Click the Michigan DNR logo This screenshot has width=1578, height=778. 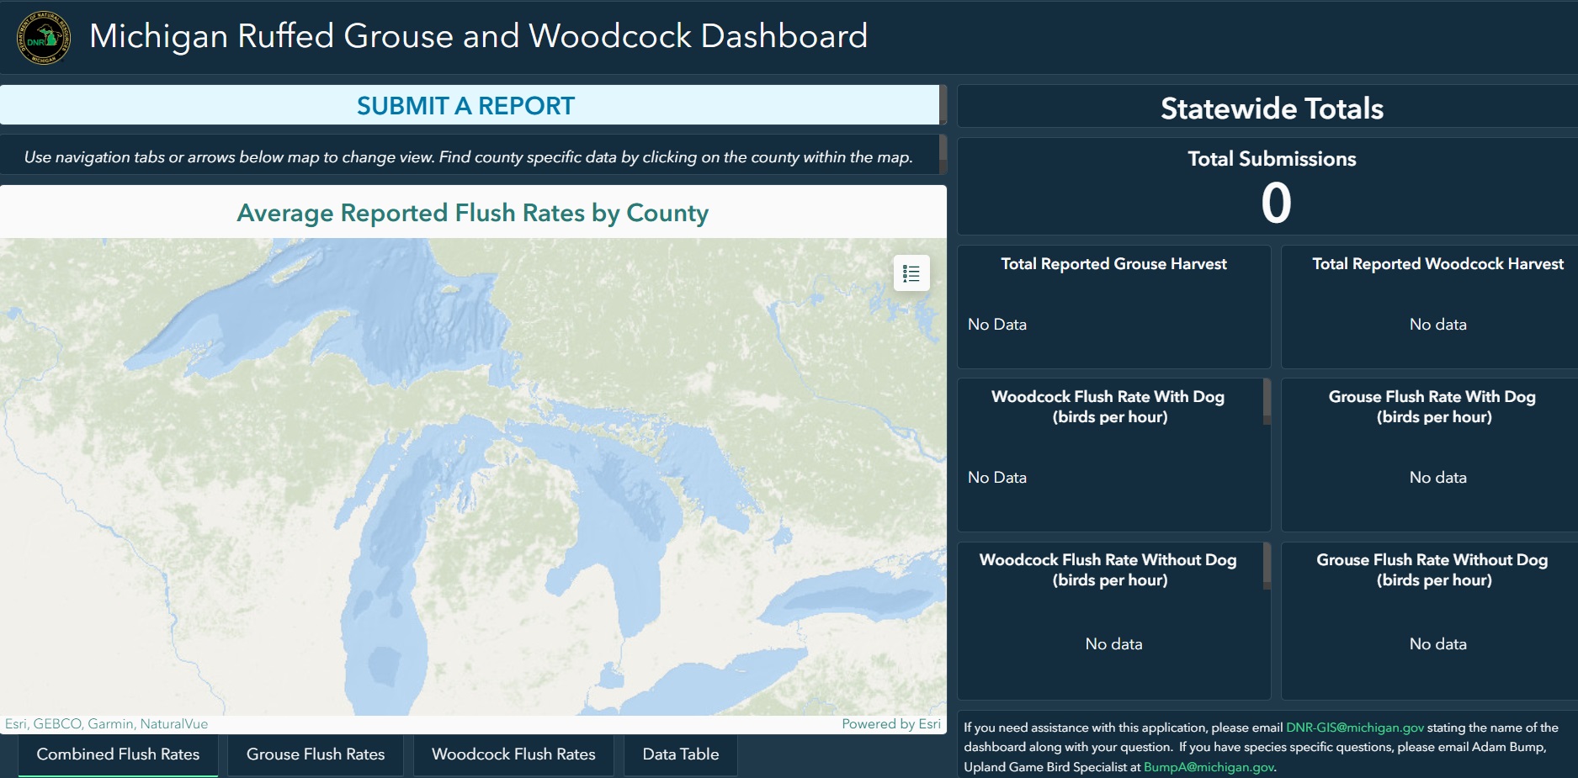[x=44, y=38]
